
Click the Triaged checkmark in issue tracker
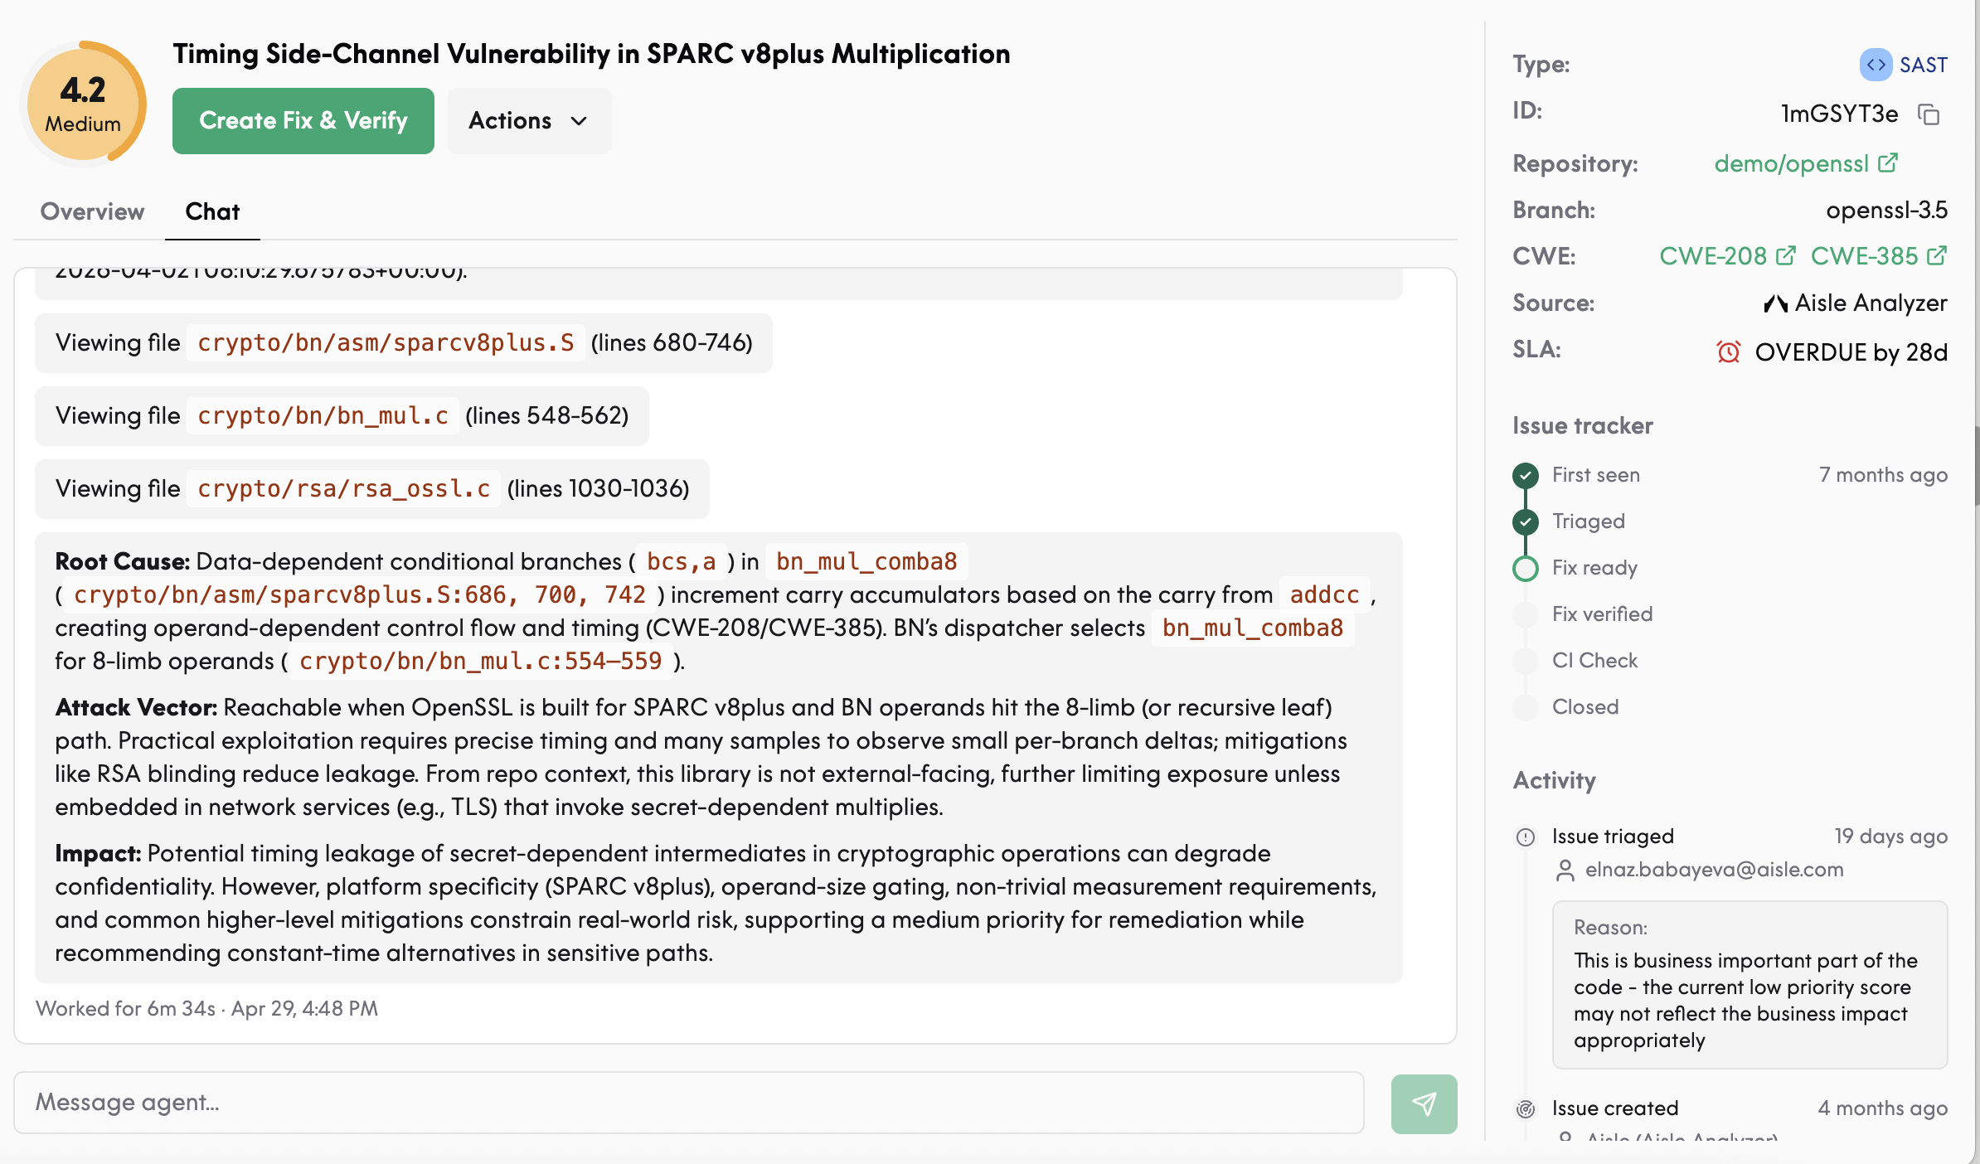pyautogui.click(x=1526, y=521)
